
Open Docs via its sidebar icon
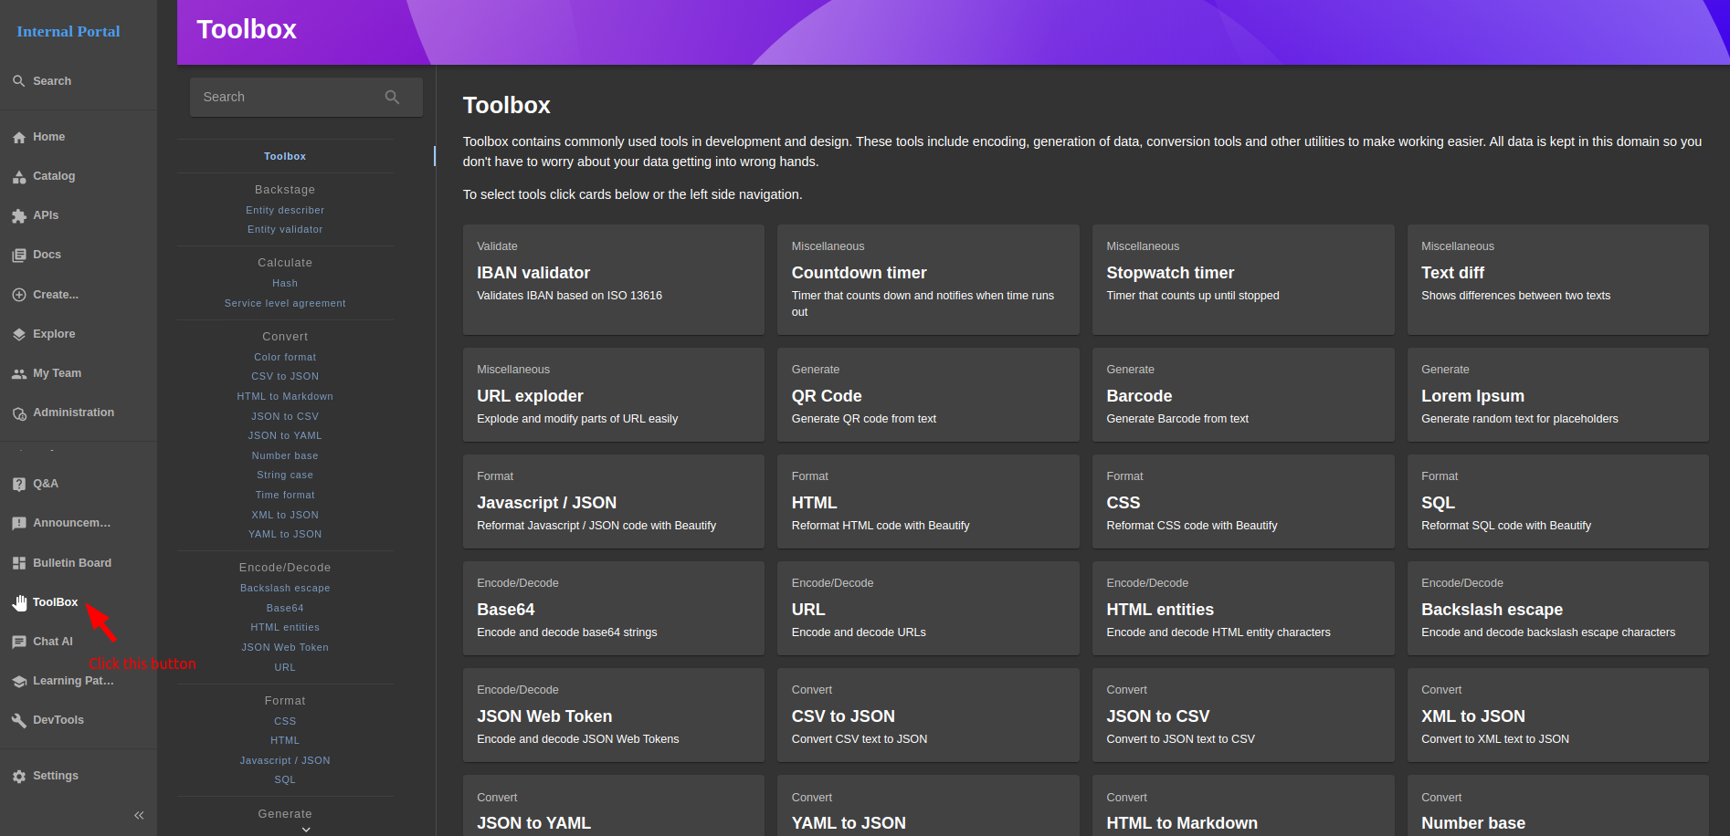19,256
